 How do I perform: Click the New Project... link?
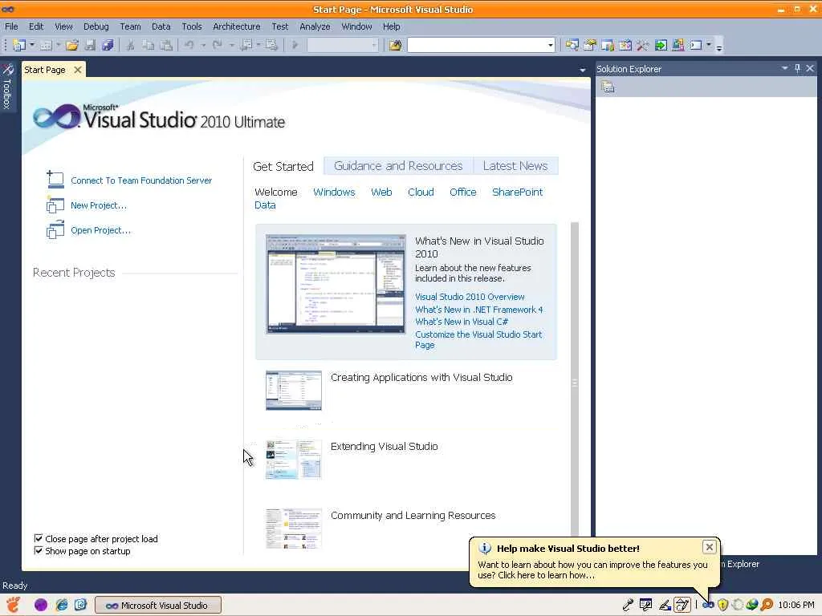click(x=99, y=205)
